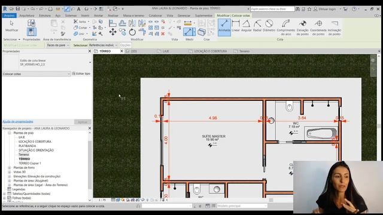The image size is (383, 215).
Task: Open the Vista ribbon tab
Action: coord(170,16)
